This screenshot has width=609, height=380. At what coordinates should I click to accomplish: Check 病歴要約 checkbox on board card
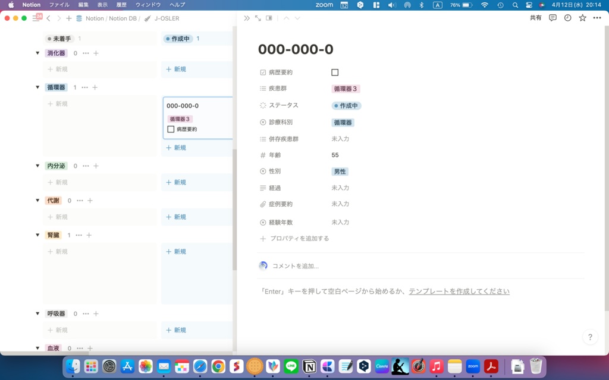click(x=171, y=129)
